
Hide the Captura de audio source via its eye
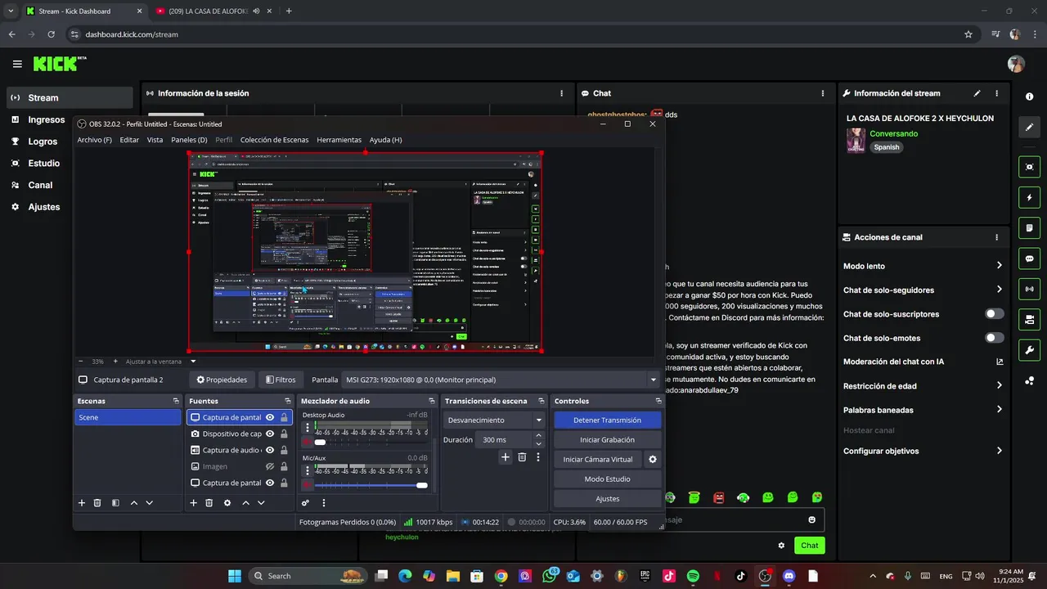tap(270, 450)
